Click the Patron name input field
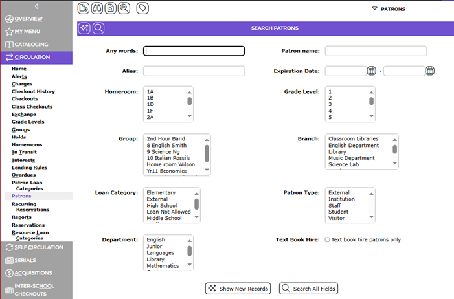The width and height of the screenshot is (454, 299). tap(376, 51)
